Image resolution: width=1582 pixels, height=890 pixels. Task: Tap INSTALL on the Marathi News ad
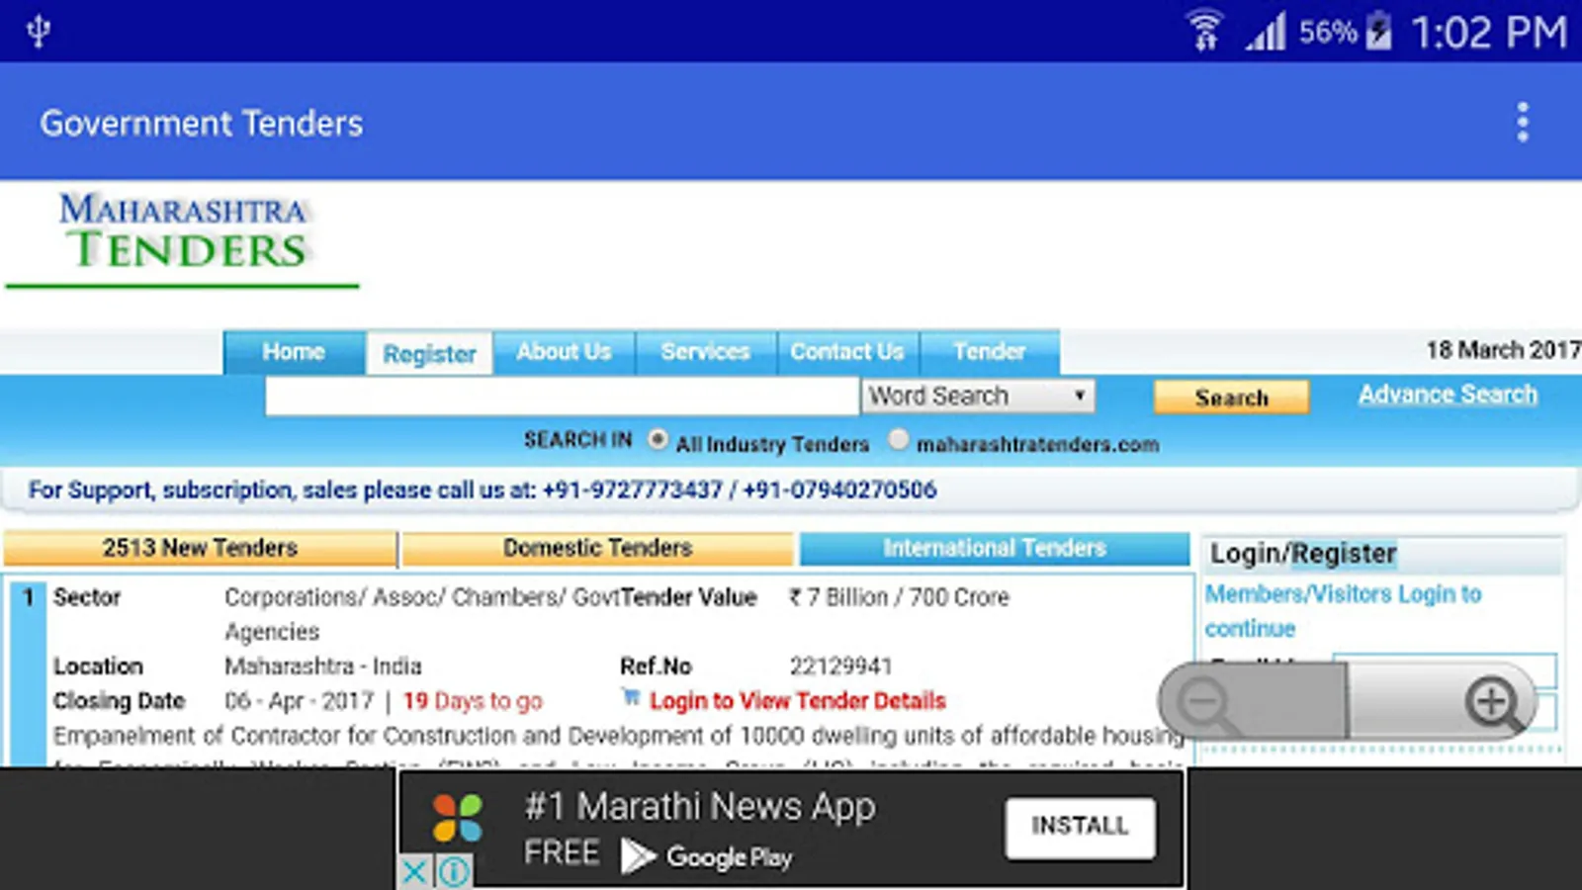pyautogui.click(x=1080, y=827)
